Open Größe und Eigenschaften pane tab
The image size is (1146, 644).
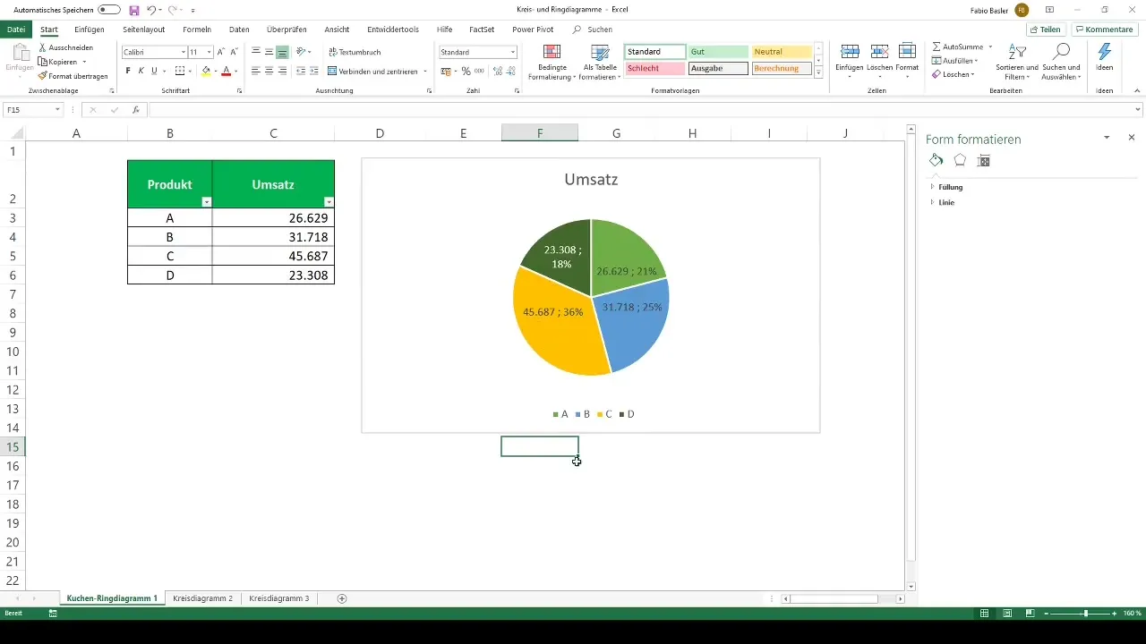984,160
